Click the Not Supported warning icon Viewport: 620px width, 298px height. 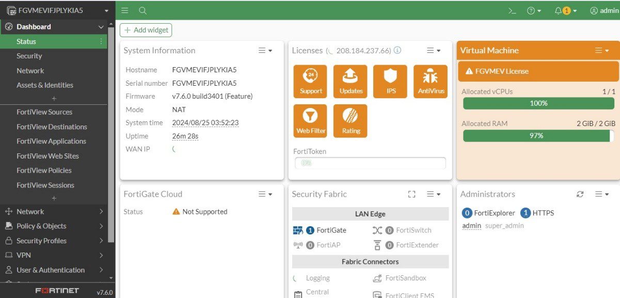coord(176,212)
